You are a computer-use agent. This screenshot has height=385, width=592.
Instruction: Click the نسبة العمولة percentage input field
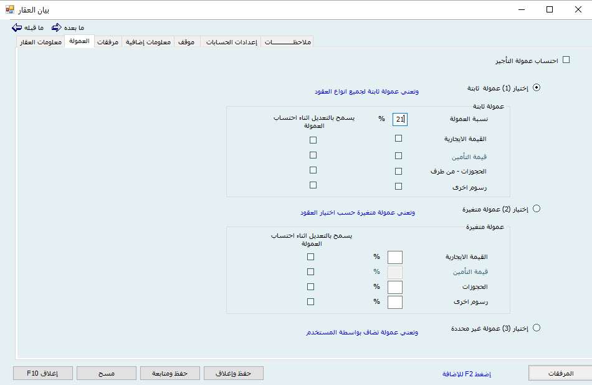coord(399,119)
